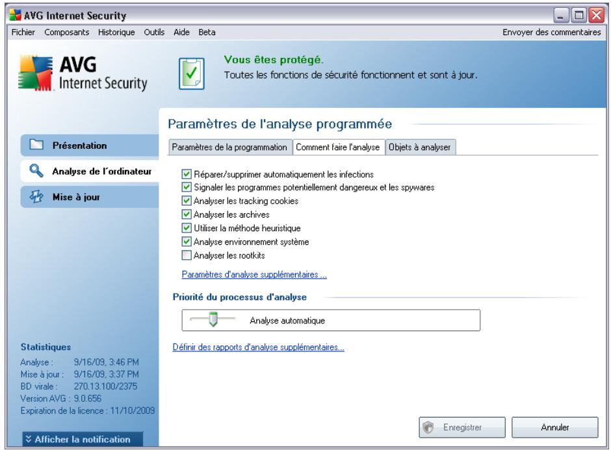Image resolution: width=611 pixels, height=450 pixels.
Task: Close the AVG Internet Security window
Action: tap(596, 16)
